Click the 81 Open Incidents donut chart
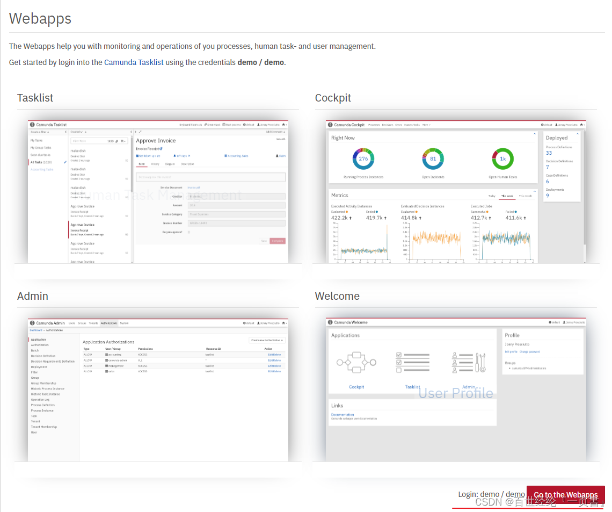Viewport: 612px width, 512px height. [433, 158]
